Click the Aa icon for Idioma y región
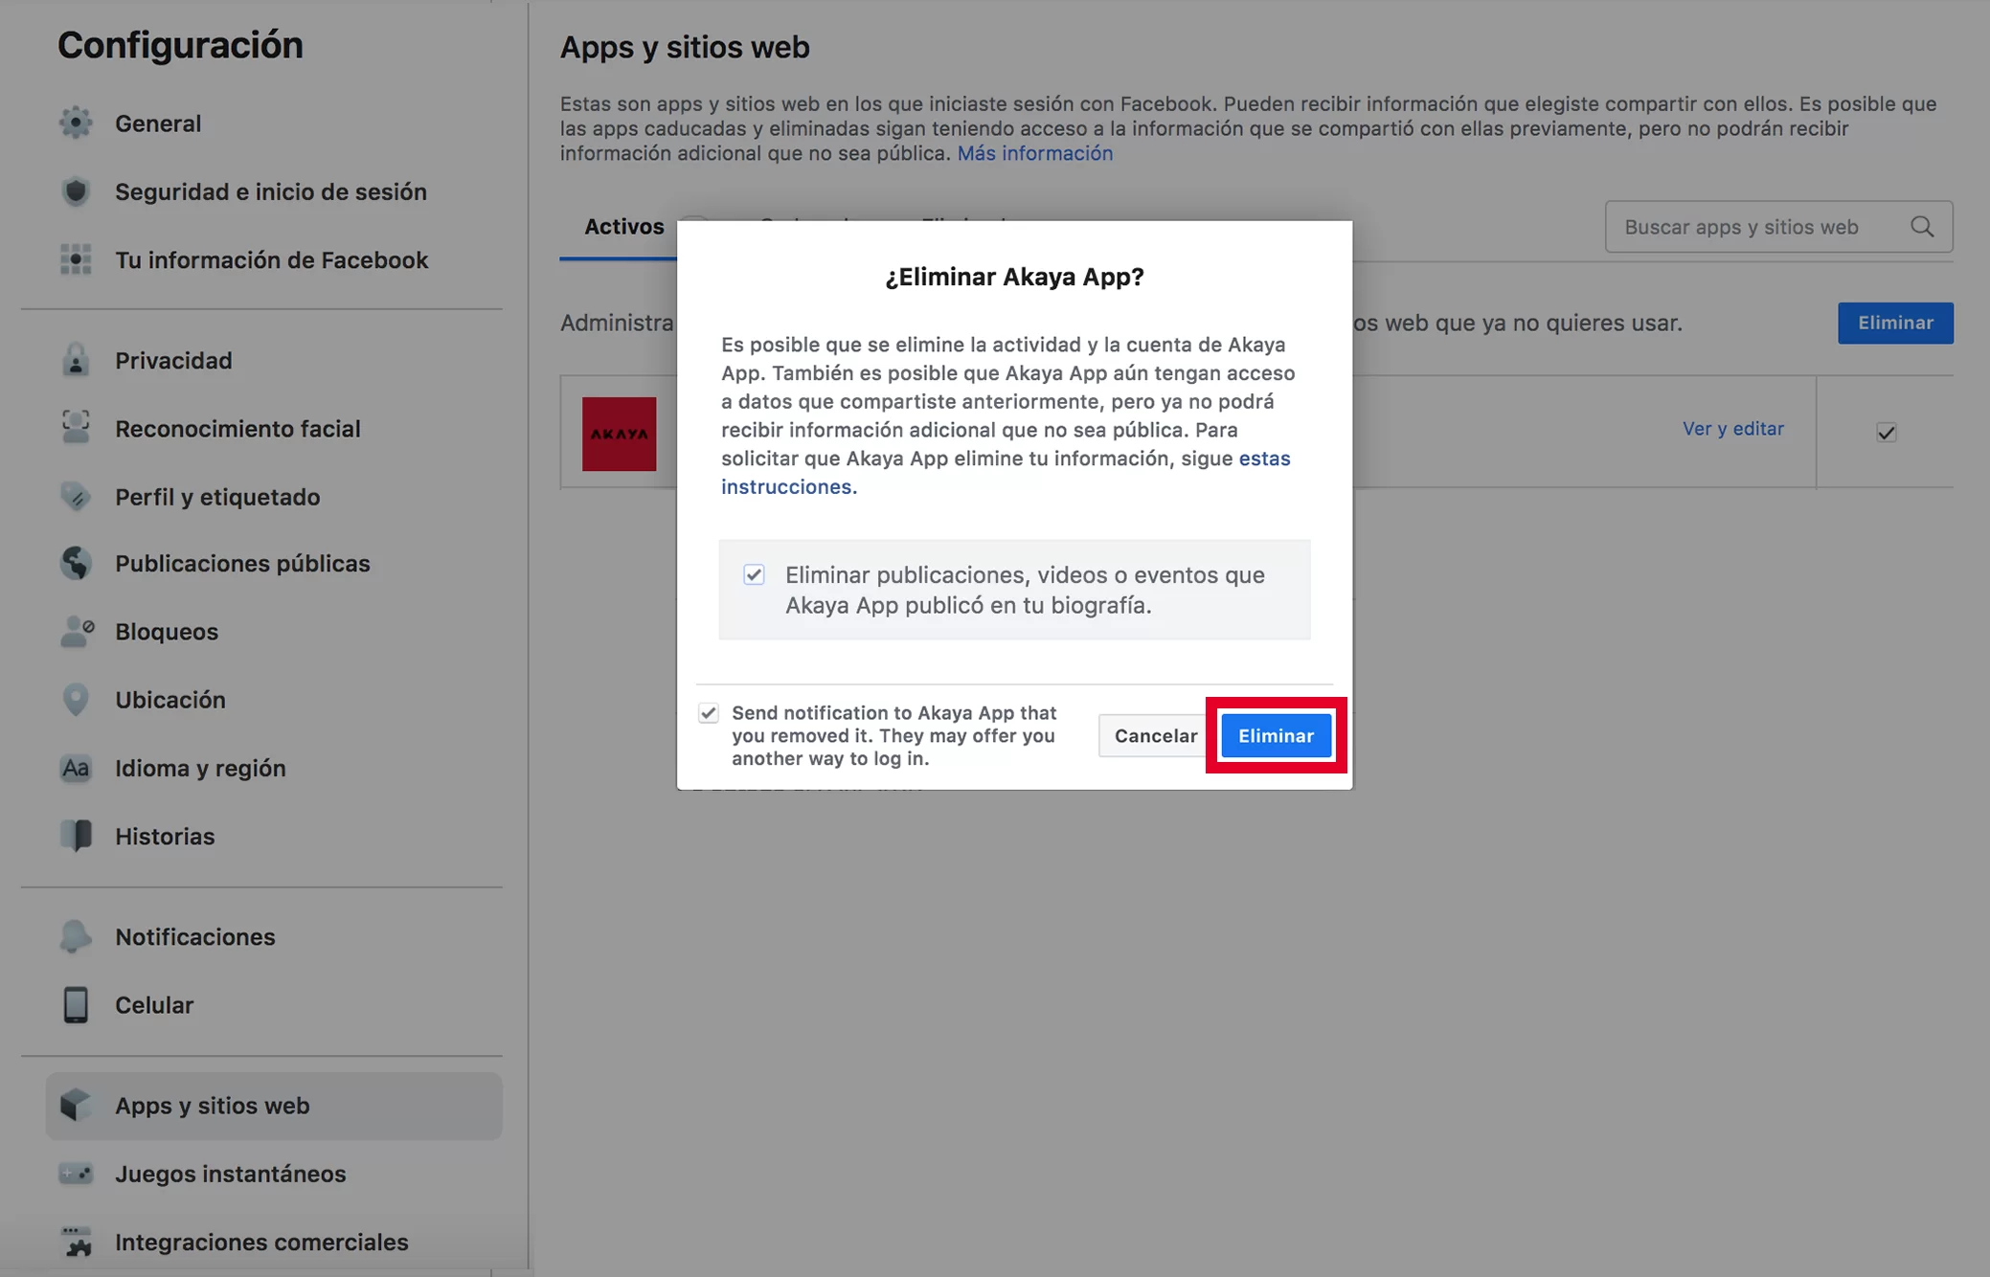 [76, 768]
